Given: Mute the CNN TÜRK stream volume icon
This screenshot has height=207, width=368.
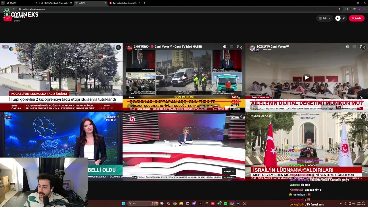Looking at the screenshot, I should pos(225,47).
